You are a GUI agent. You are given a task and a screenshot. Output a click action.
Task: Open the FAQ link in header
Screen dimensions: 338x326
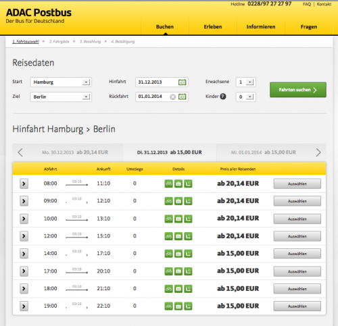[x=307, y=4]
